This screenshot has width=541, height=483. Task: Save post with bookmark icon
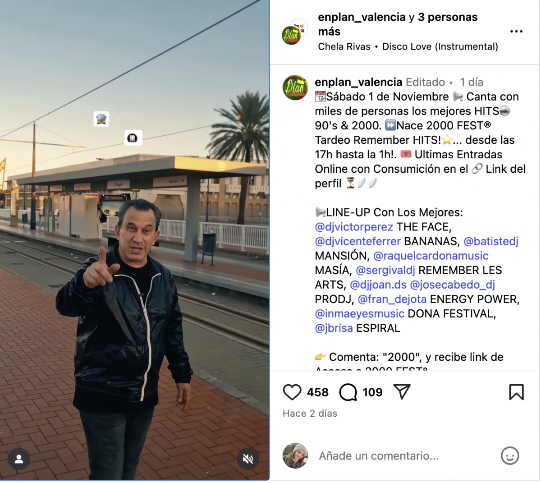tap(516, 392)
